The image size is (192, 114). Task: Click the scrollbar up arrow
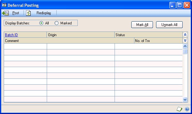(185, 46)
